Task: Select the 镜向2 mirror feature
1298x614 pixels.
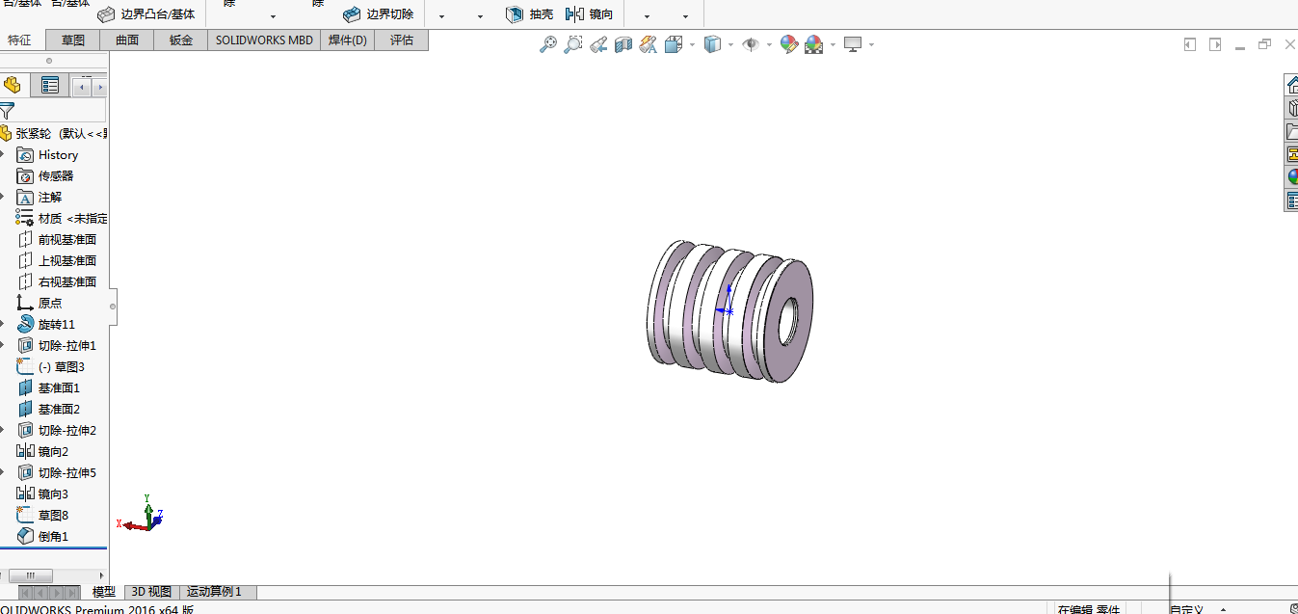Action: [42, 452]
